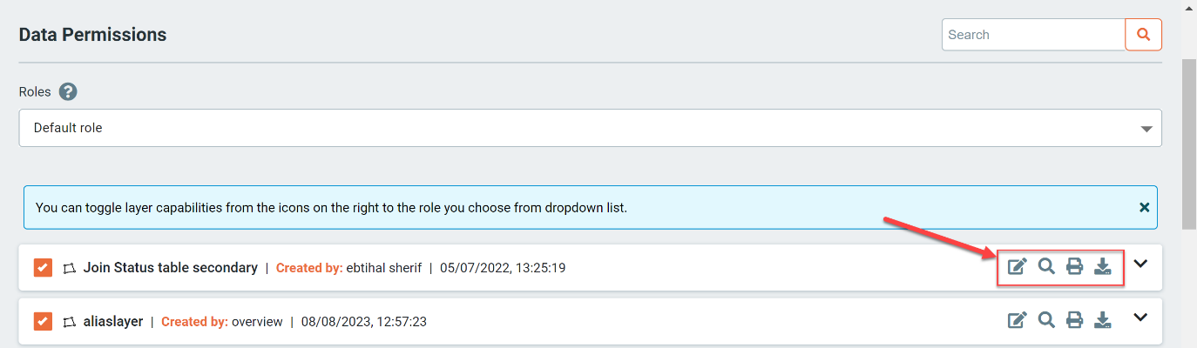Toggle search capability for Join Status table secondary
The width and height of the screenshot is (1197, 348).
(1046, 266)
